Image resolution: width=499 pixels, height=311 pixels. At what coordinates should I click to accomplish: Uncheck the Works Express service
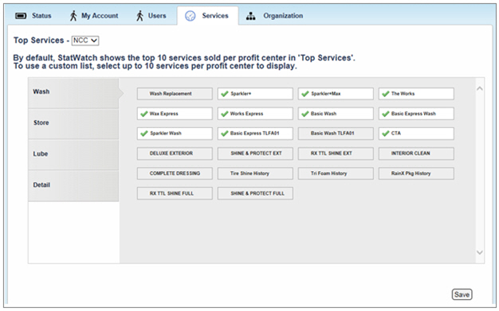pyautogui.click(x=255, y=114)
